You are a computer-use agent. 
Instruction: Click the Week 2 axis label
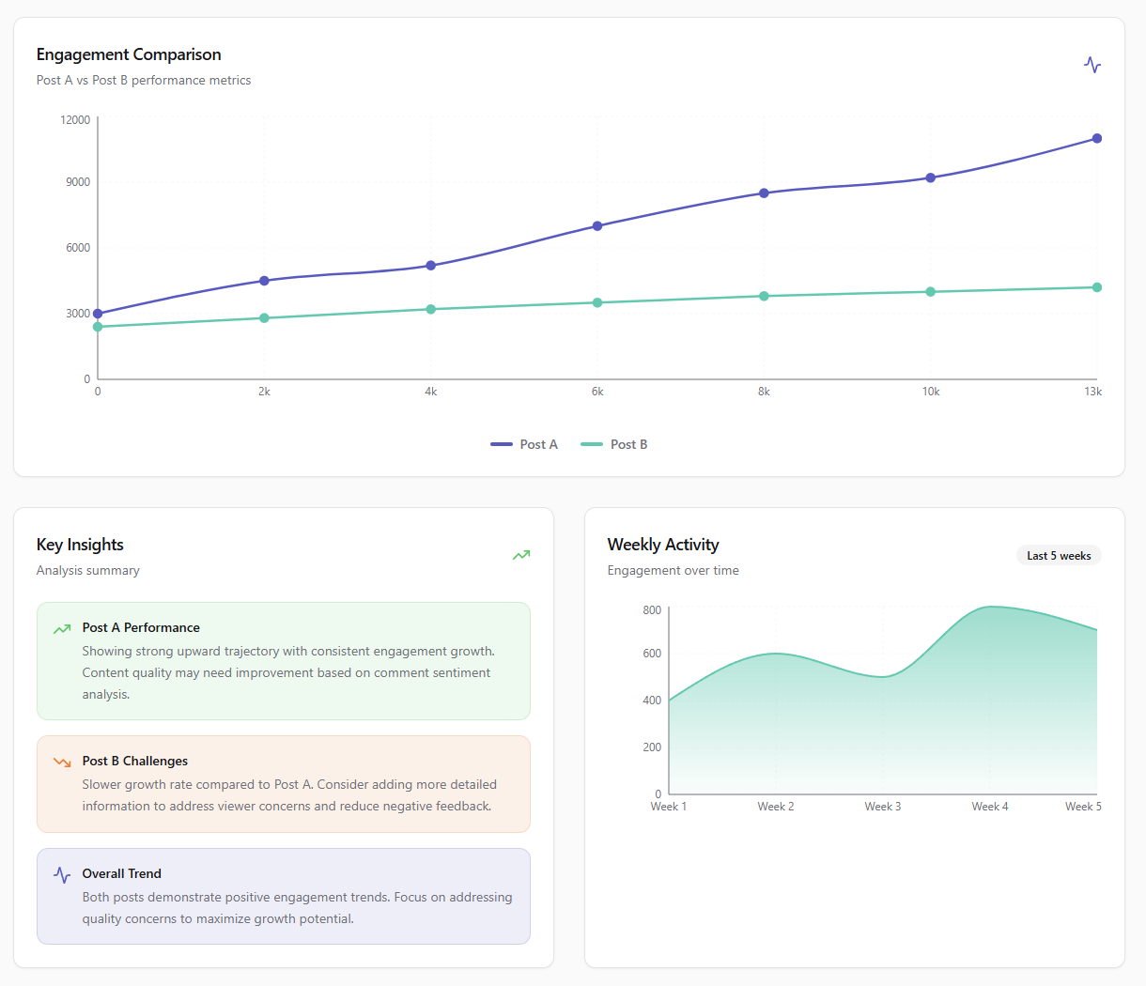pos(775,807)
